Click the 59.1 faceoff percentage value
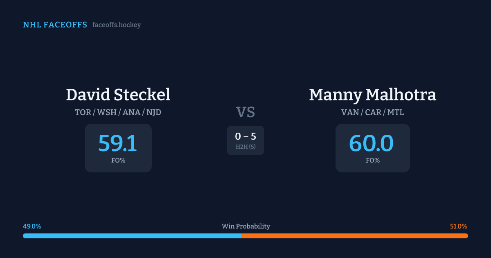The width and height of the screenshot is (491, 258). pos(118,143)
